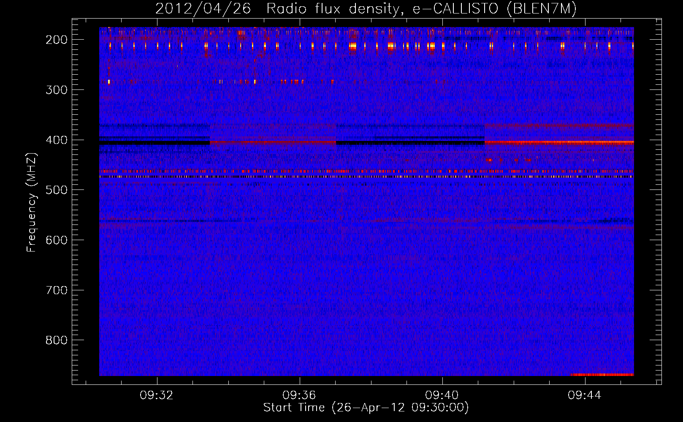Click the "Frequency (MHZ)" axis label
Screen dimensions: 683x422
[31, 202]
